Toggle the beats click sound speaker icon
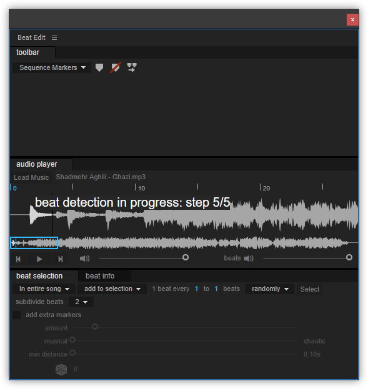Screen dimensions: 368x389 [249, 259]
